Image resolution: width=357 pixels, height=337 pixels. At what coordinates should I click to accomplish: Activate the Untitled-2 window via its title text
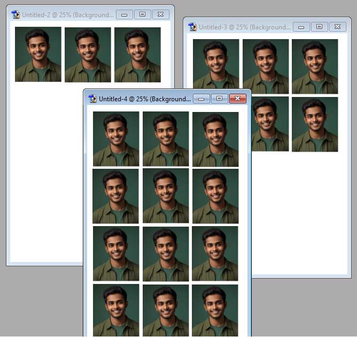tap(67, 15)
